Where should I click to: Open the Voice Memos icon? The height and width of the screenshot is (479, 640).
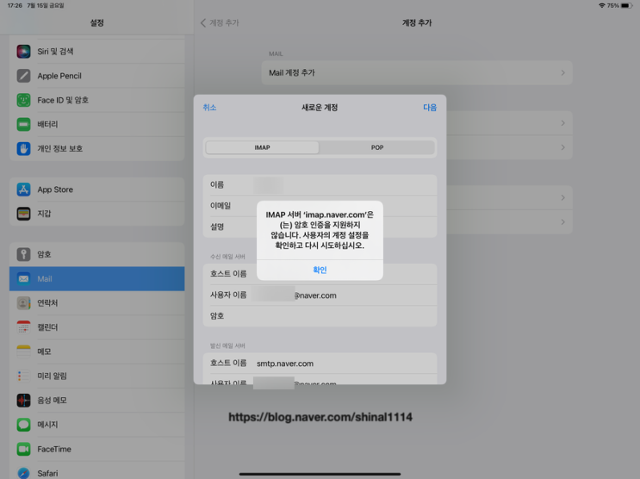point(23,401)
